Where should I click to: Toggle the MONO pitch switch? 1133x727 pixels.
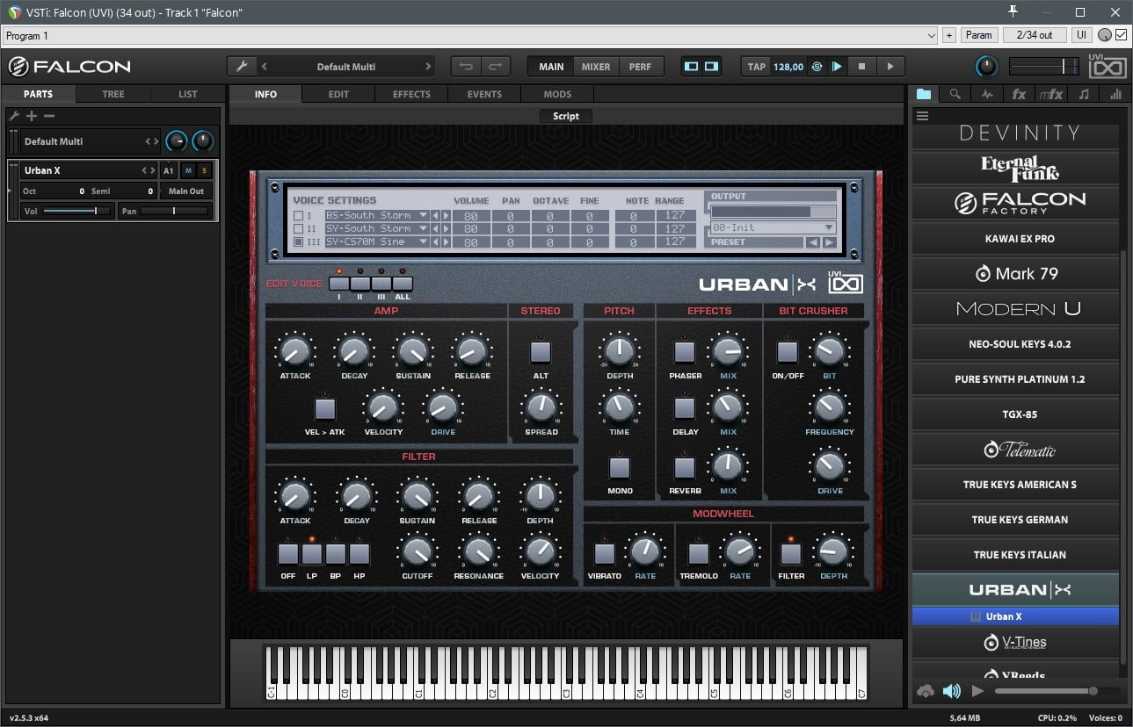620,466
